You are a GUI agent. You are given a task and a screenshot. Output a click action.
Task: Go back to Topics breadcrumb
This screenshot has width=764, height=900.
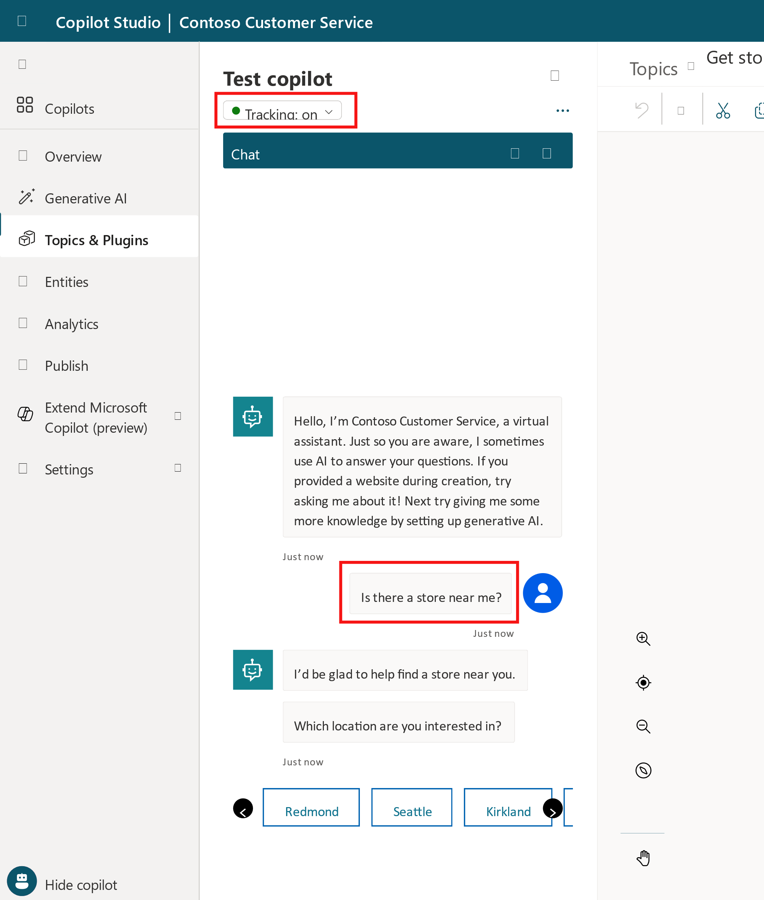click(653, 69)
